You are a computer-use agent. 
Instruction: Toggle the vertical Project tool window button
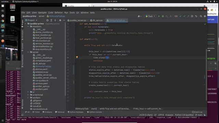(23, 24)
